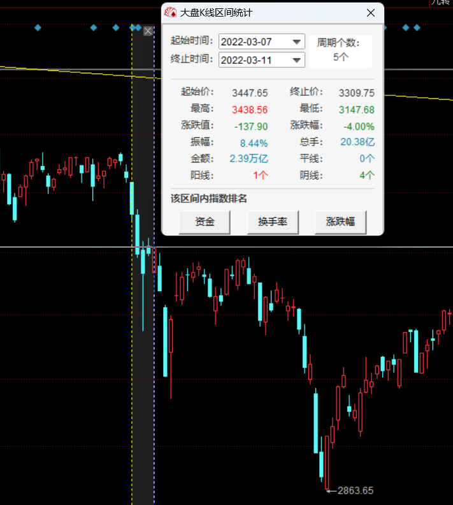Click the 资金 ranking button
This screenshot has height=505, width=453.
(x=205, y=222)
